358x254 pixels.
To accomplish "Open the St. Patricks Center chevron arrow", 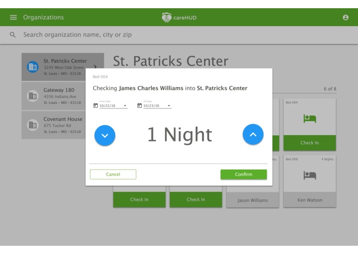I will click(x=95, y=67).
